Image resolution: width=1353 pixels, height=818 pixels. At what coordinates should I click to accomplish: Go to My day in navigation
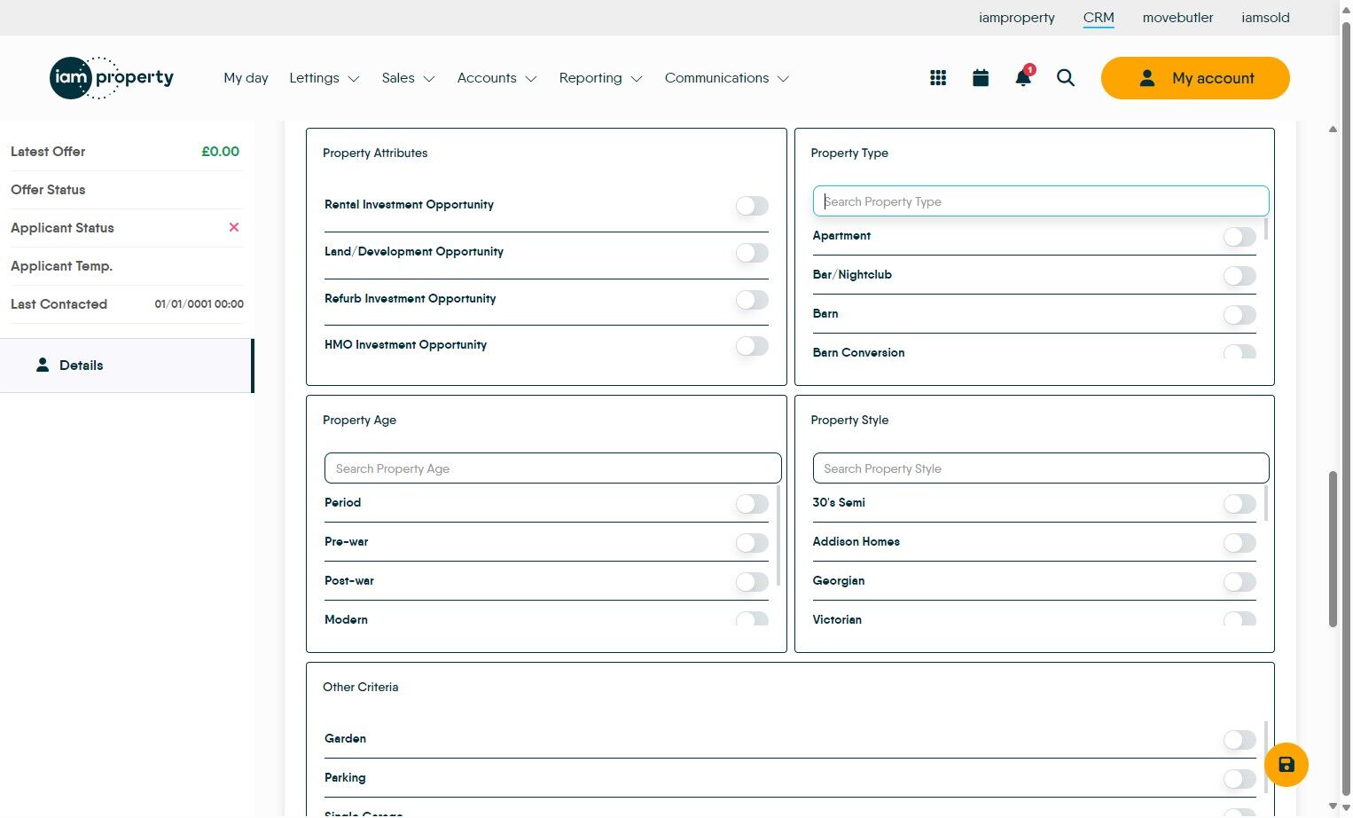coord(246,78)
